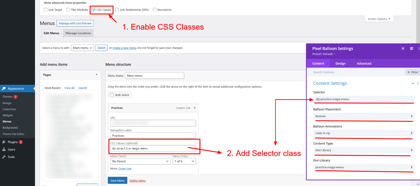Uncheck the CSS Classes checkbox
This screenshot has width=420, height=186.
point(94,10)
